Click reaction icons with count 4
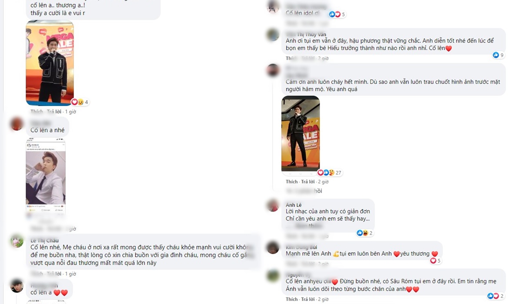This screenshot has width=522, height=304. point(80,102)
